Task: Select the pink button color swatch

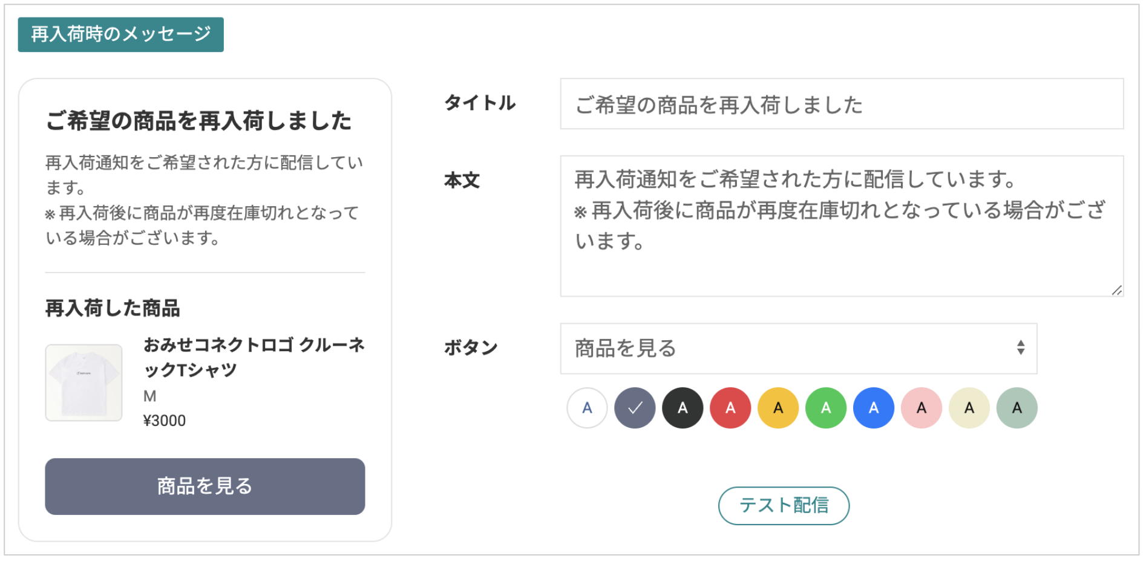Action: pyautogui.click(x=922, y=408)
